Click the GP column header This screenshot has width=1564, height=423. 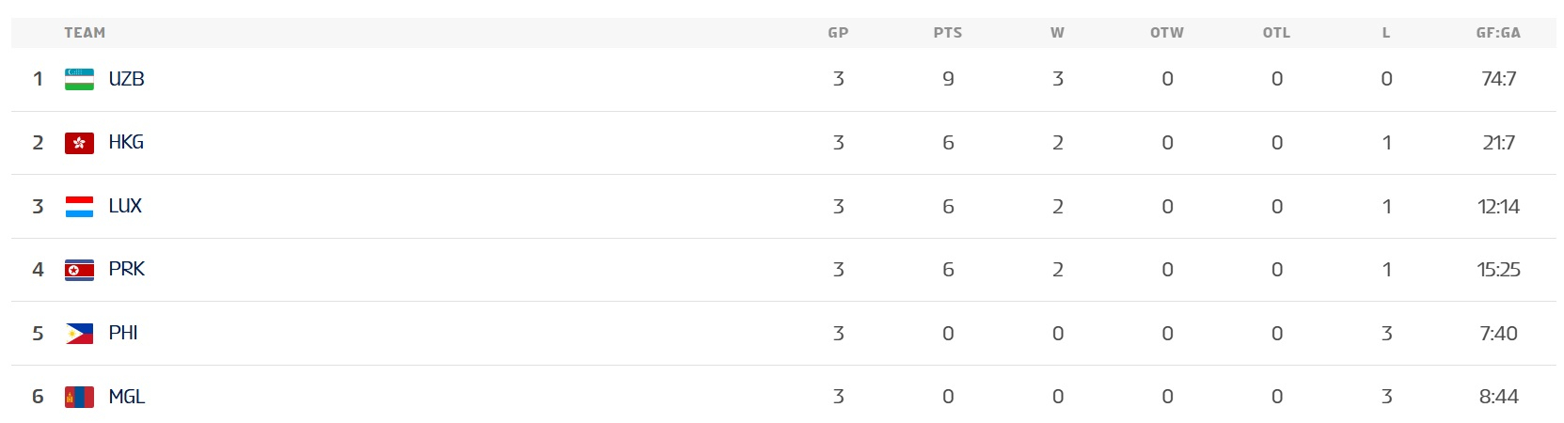point(838,33)
